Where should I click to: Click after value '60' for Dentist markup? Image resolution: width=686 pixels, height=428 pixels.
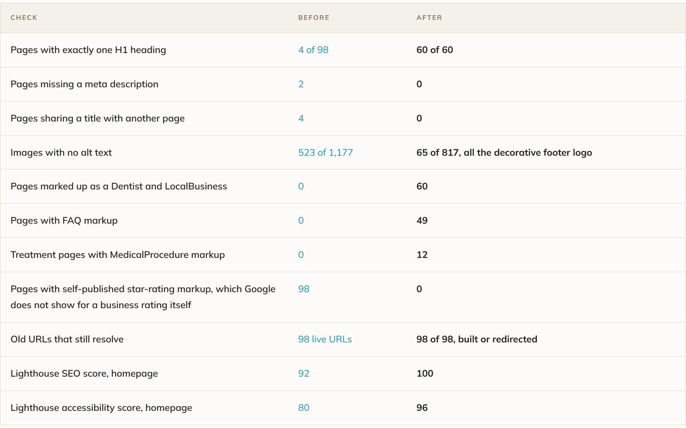[x=422, y=186]
